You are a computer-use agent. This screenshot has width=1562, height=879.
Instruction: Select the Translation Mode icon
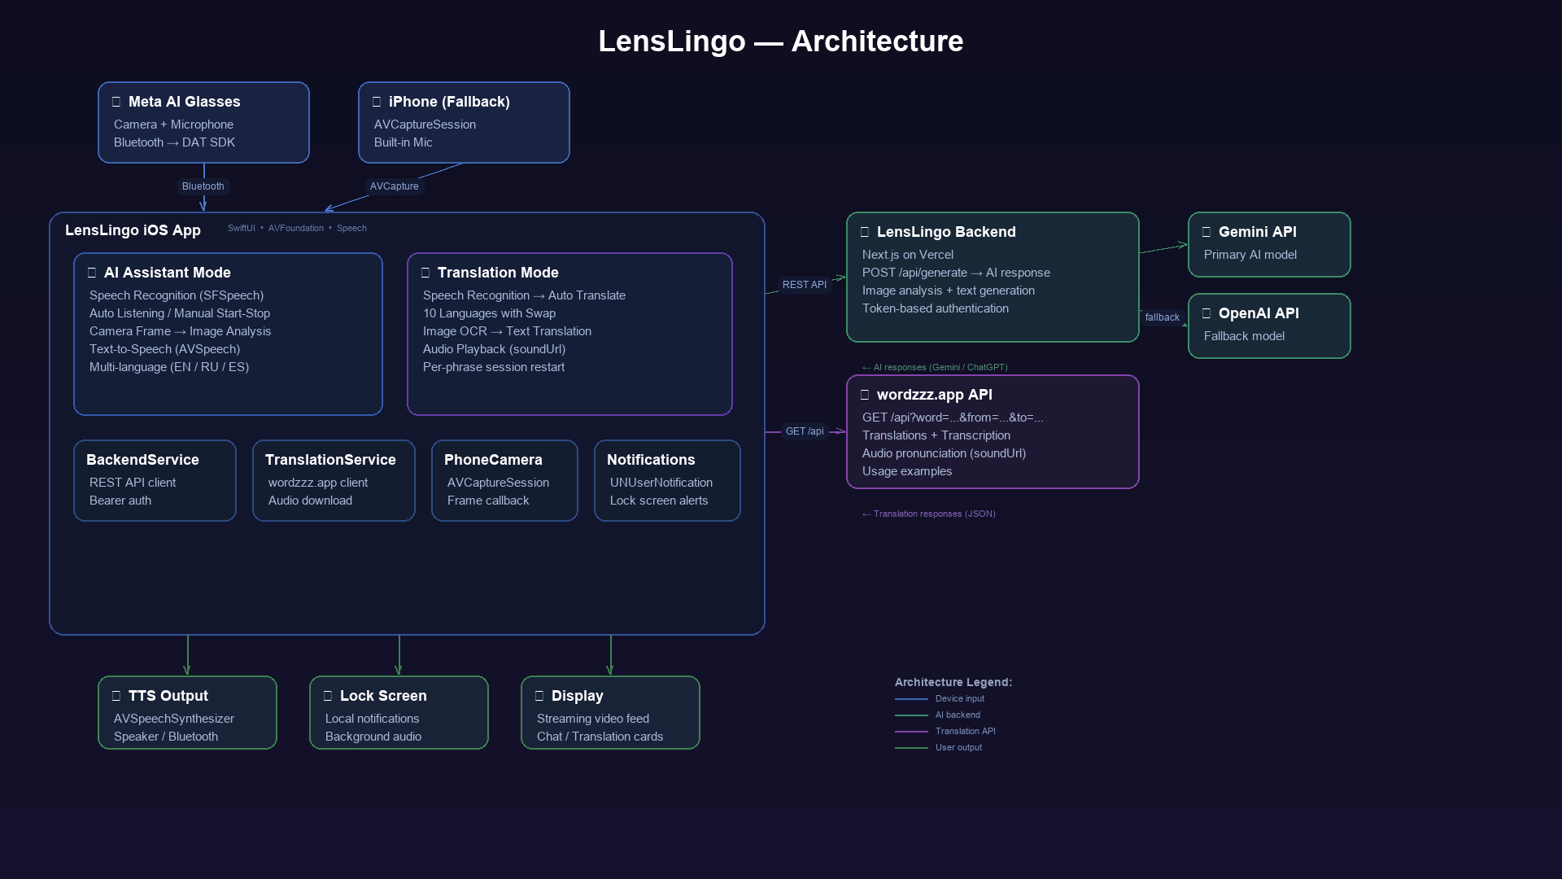(x=425, y=273)
